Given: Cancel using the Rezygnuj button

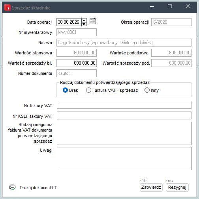Looking at the screenshot, I should click(x=177, y=187).
